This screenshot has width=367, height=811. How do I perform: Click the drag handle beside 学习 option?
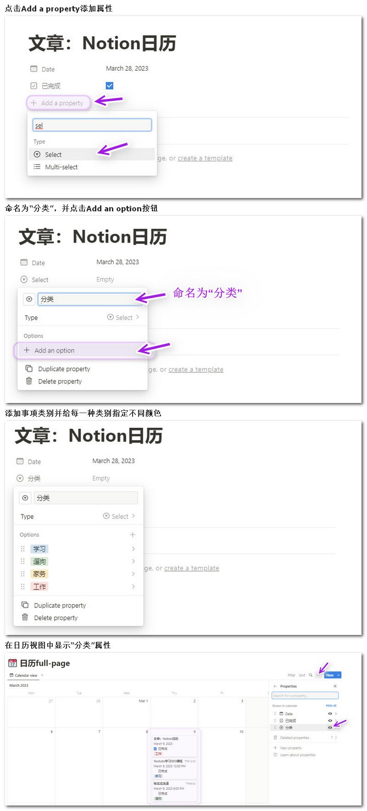click(x=23, y=549)
